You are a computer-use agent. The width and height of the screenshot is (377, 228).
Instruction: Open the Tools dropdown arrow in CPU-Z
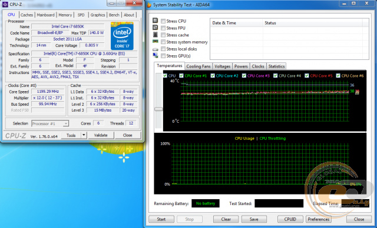click(x=84, y=135)
